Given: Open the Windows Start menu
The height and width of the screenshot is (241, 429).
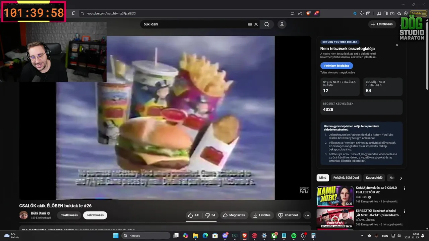Looking at the screenshot, I should [116, 236].
